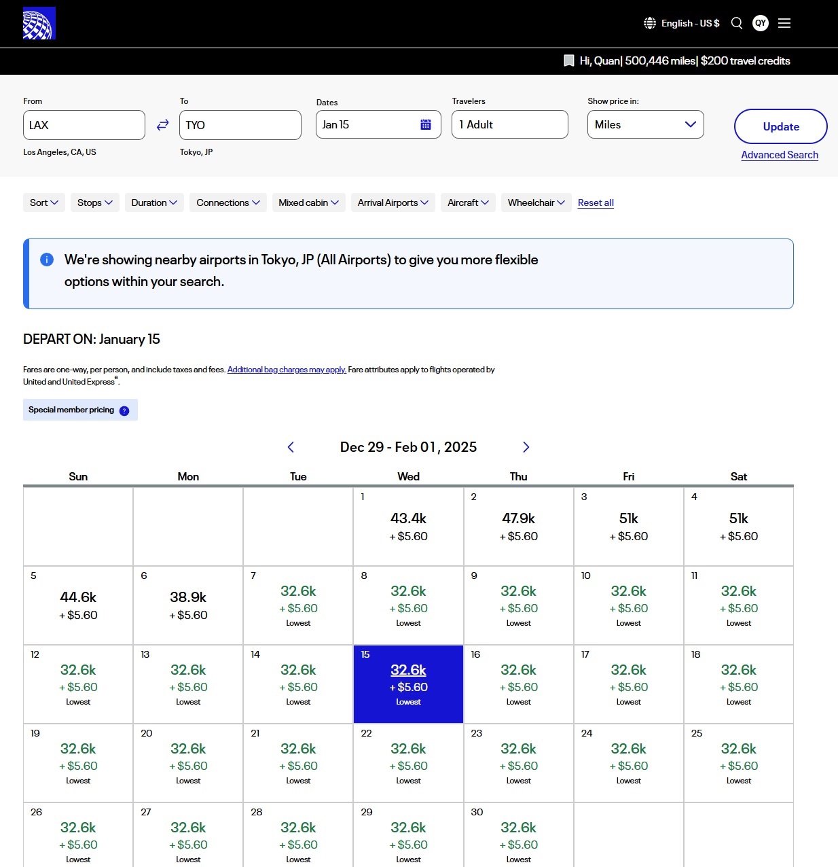Select January 16 lowest fare
The image size is (838, 867).
tap(519, 684)
